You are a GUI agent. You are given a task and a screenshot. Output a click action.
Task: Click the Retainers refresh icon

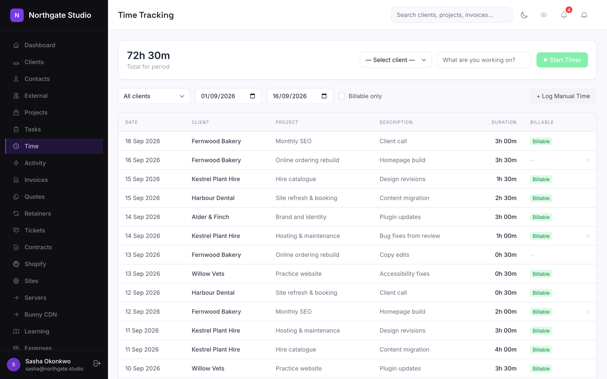coord(16,214)
